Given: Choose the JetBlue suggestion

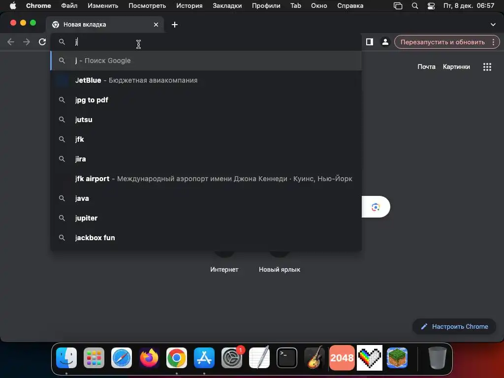Looking at the screenshot, I should 206,80.
